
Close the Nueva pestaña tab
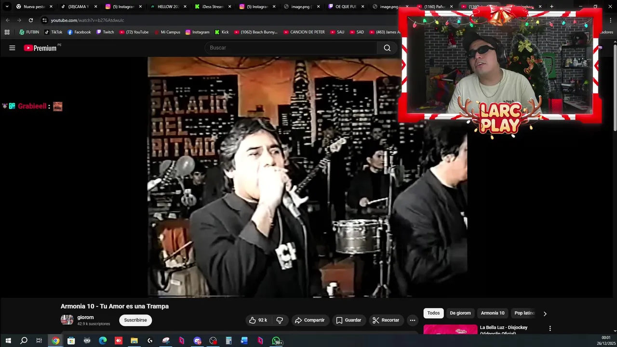point(51,7)
